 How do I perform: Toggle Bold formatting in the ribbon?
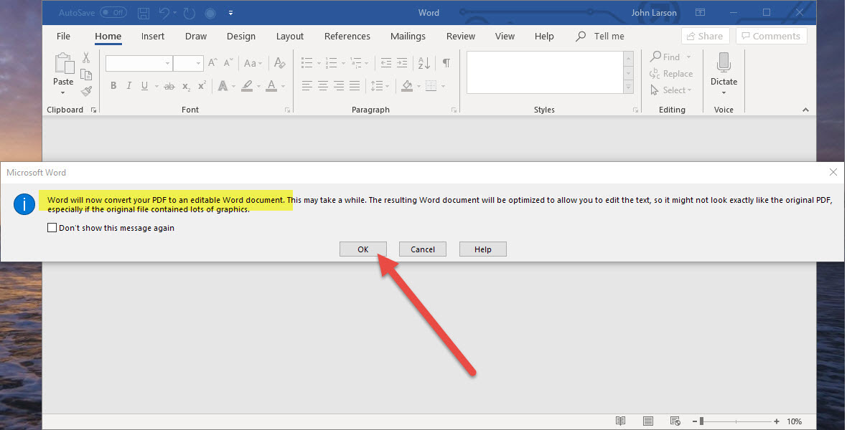click(x=113, y=86)
